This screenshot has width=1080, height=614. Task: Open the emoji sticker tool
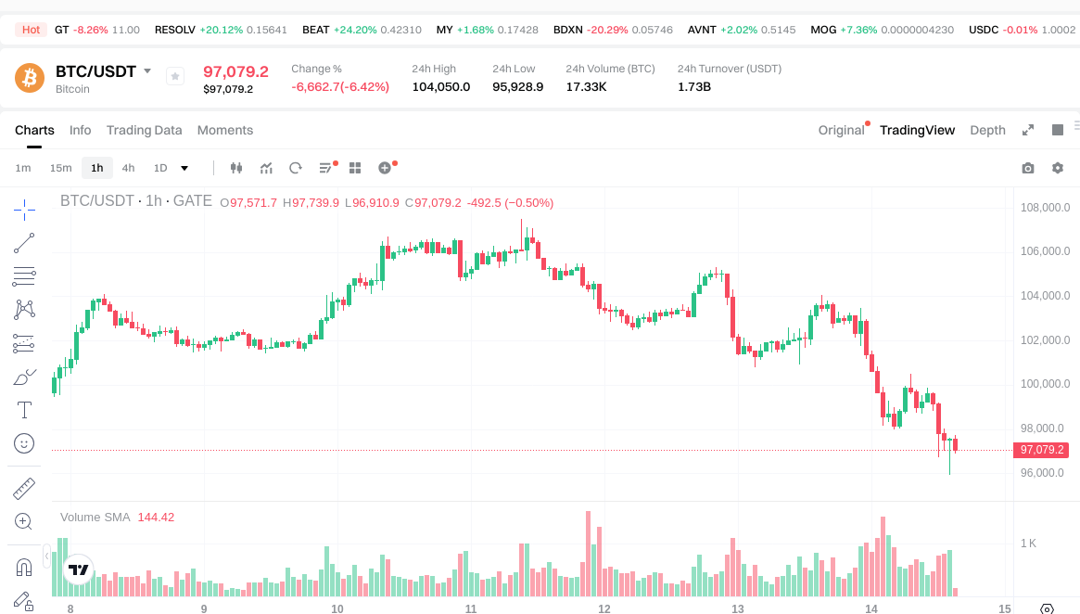[x=24, y=443]
